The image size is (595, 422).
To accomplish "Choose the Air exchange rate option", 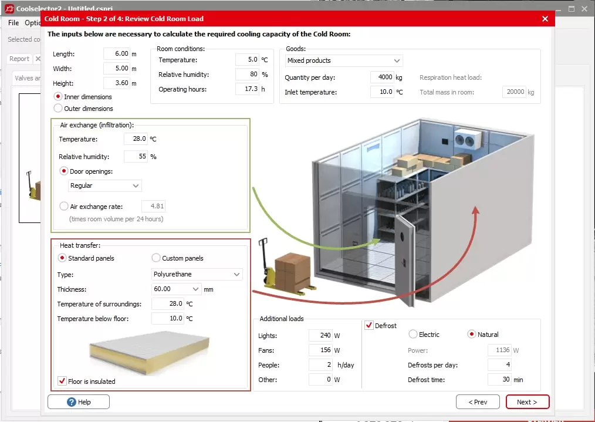I will (x=64, y=207).
